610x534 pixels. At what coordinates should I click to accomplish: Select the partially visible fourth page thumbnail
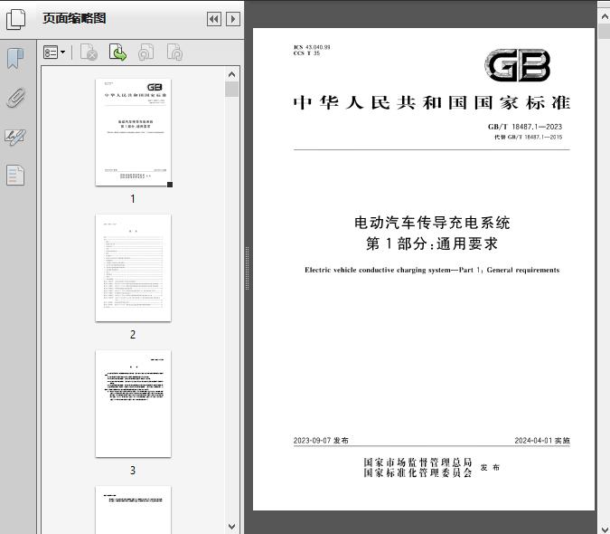coord(133,510)
